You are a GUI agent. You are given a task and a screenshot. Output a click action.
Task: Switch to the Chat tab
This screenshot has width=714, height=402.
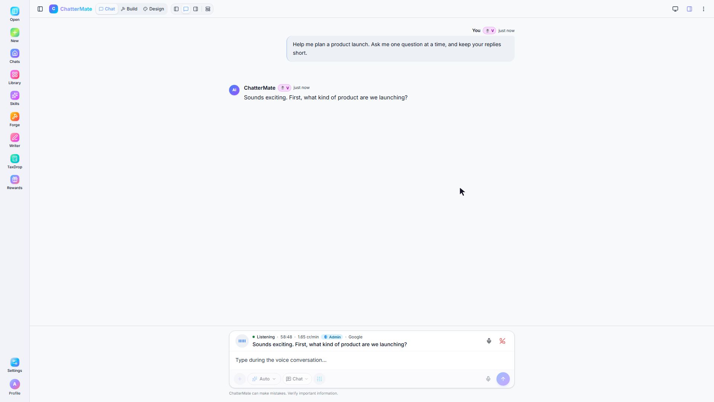coord(107,9)
